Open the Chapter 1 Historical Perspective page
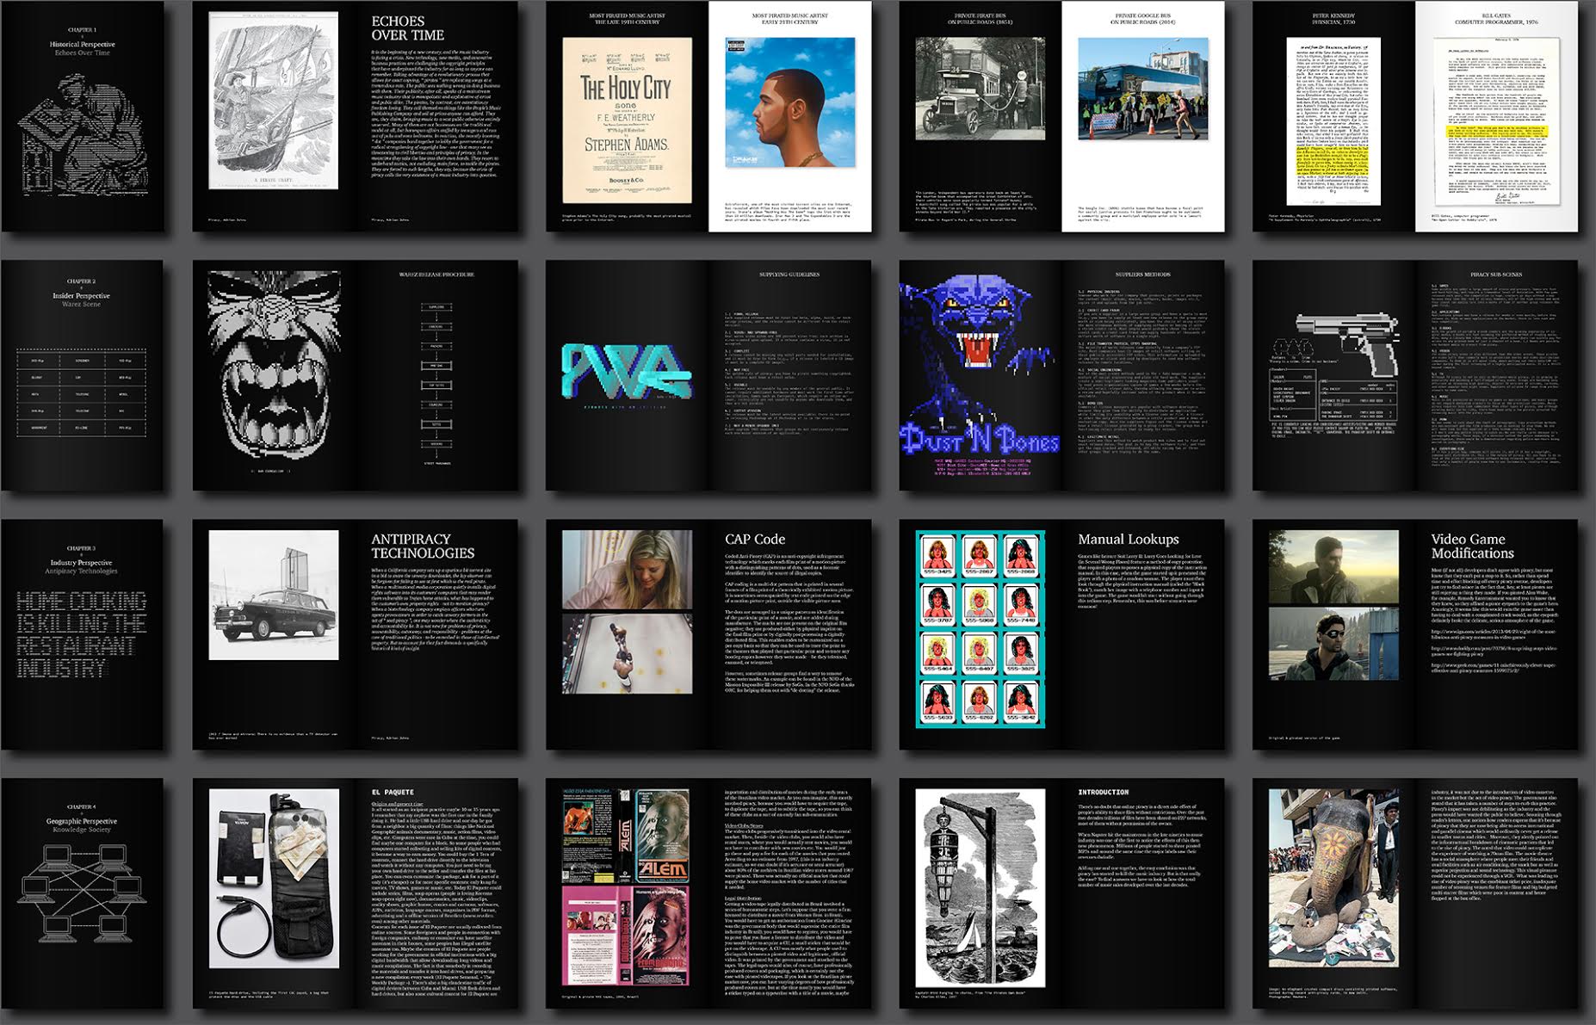 pyautogui.click(x=82, y=115)
